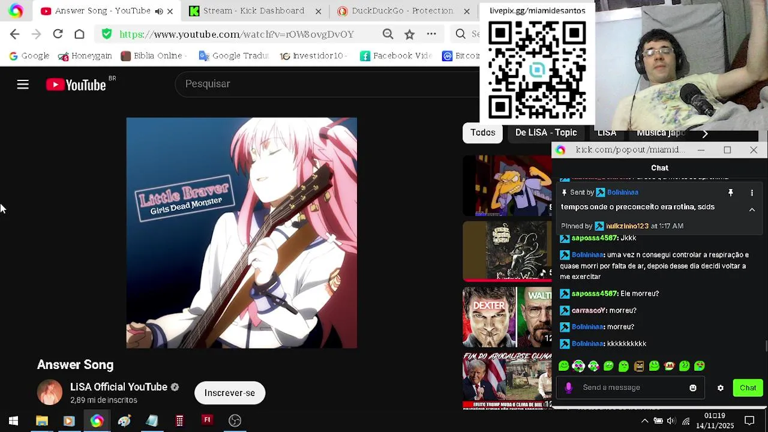Click the first green smiley Kick emote
The height and width of the screenshot is (432, 768).
point(563,366)
